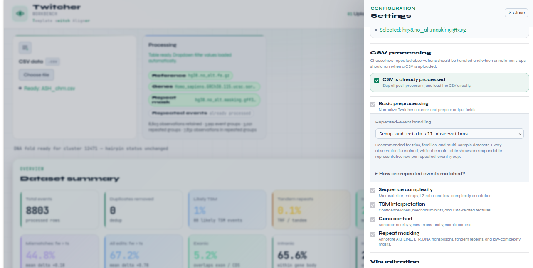
Task: Click the Visualization section heading
Action: click(395, 262)
